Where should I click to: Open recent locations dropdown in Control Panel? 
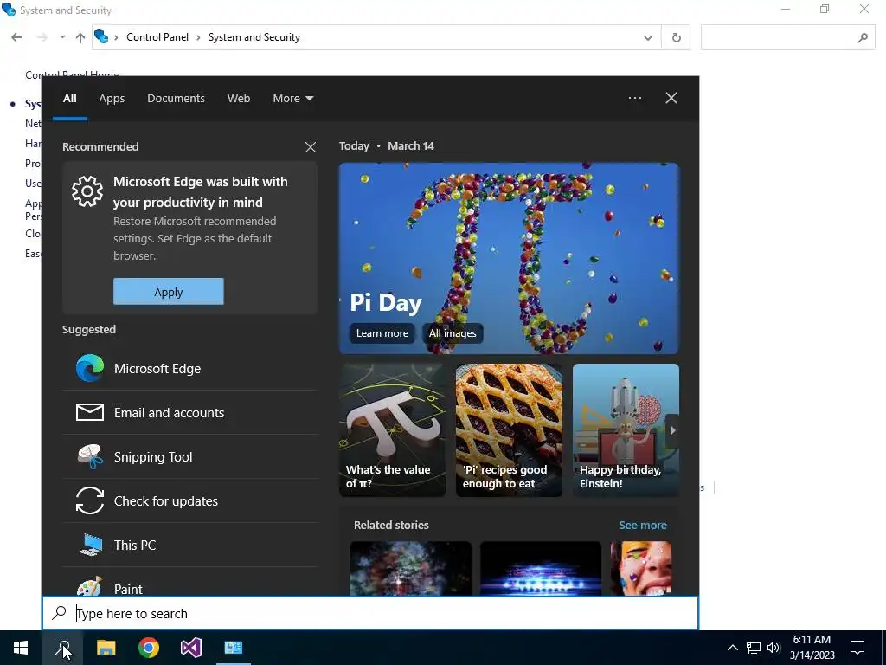pos(62,37)
